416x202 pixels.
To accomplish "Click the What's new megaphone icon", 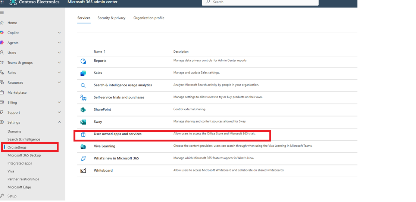I will 83,159.
